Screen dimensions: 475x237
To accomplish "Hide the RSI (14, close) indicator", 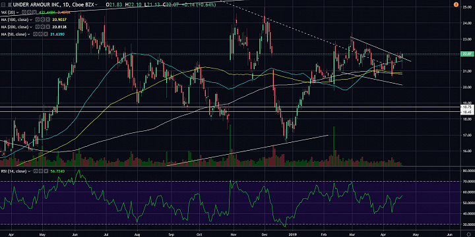I will pos(35,171).
